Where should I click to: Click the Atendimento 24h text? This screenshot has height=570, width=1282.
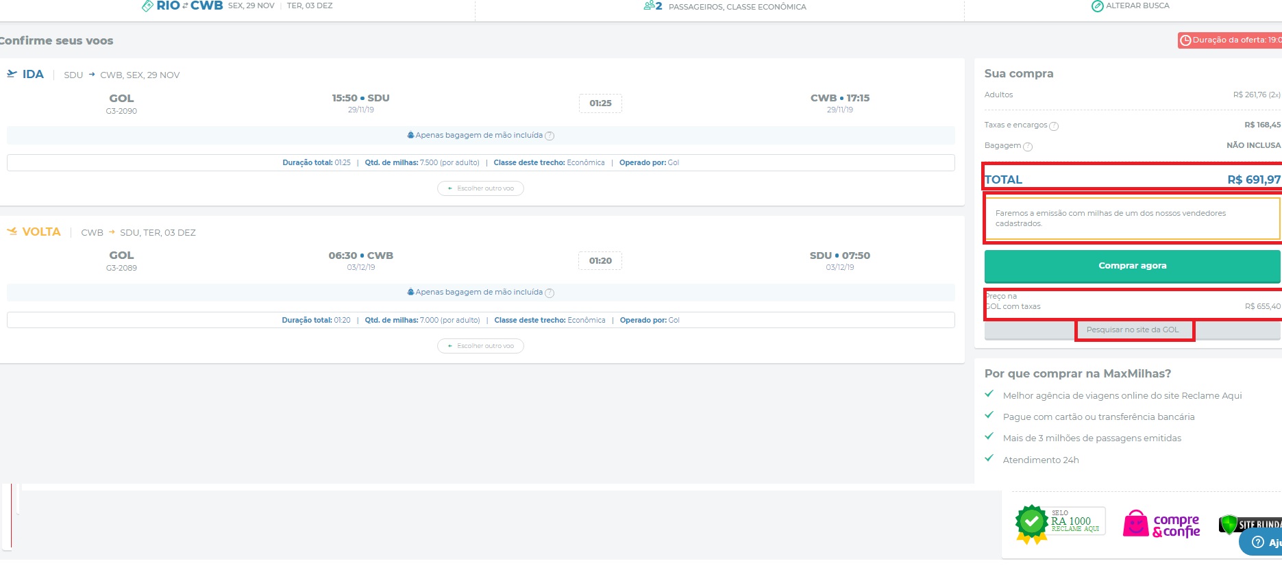[x=1041, y=460]
